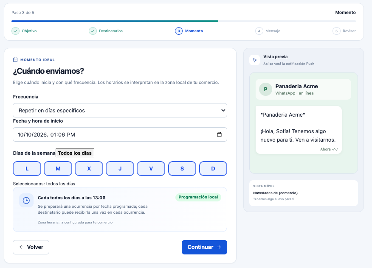Viewport: 372px width, 268px height.
Task: Toggle Sunday (D) day button
Action: (x=213, y=169)
